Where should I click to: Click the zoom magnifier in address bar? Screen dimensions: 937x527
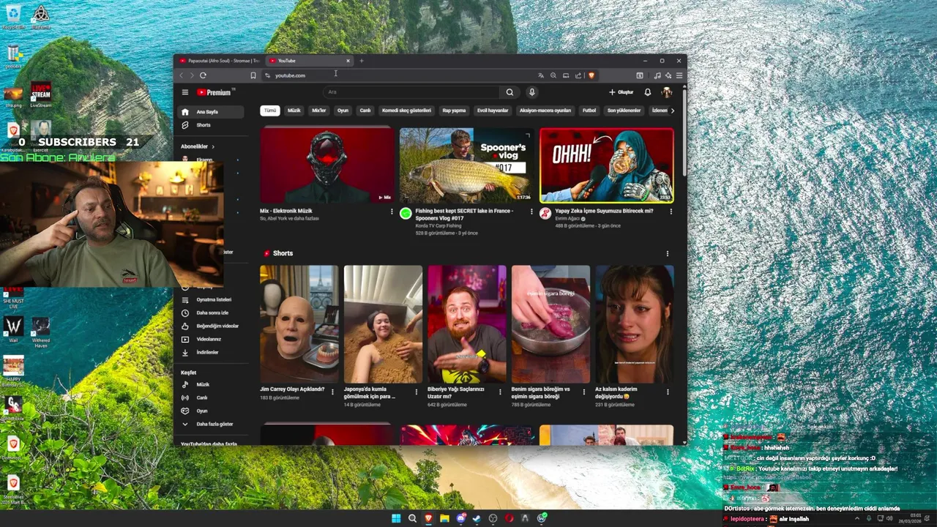tap(553, 75)
